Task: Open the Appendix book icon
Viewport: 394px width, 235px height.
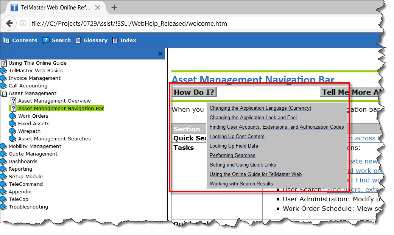Action: coord(4,191)
